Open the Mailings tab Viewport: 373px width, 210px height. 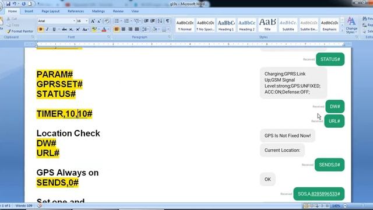pyautogui.click(x=98, y=11)
